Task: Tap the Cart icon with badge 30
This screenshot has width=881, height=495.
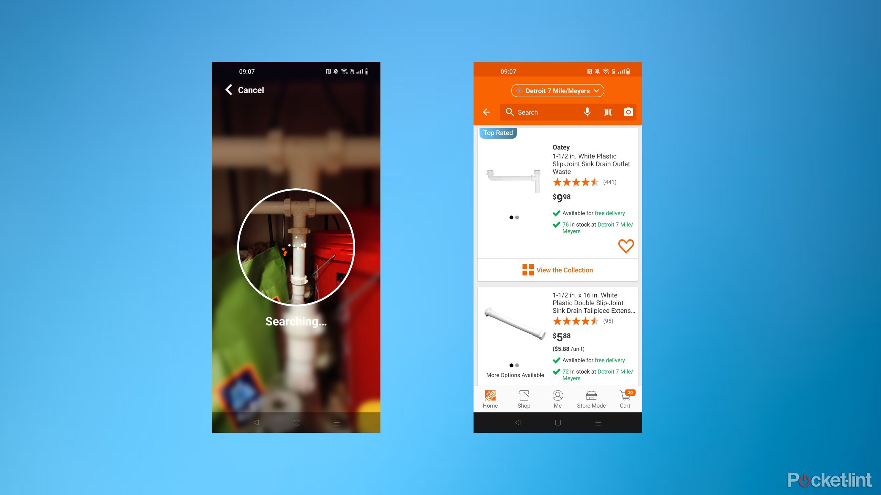Action: tap(625, 397)
